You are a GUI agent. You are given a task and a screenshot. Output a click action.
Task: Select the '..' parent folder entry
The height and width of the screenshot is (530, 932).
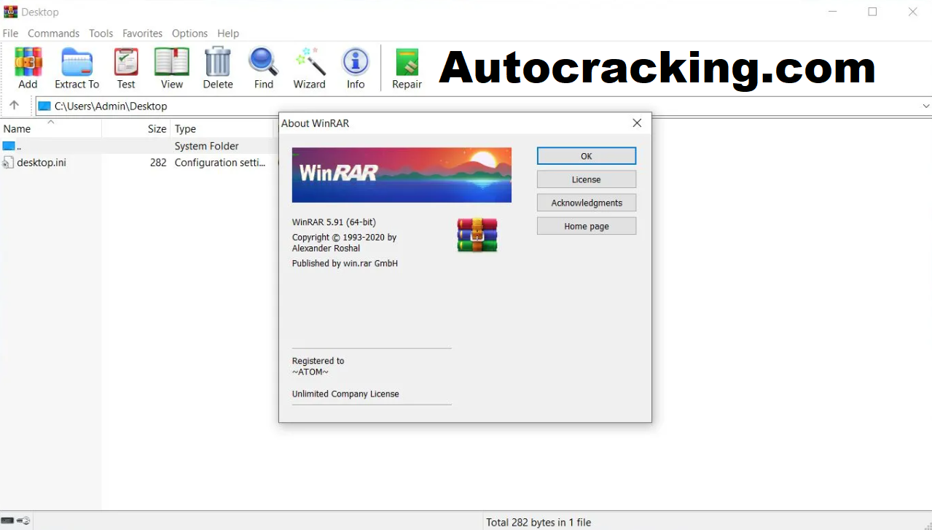19,146
